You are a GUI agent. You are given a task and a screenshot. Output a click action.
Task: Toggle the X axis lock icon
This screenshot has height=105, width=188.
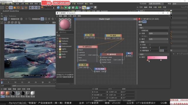tap(31, 8)
